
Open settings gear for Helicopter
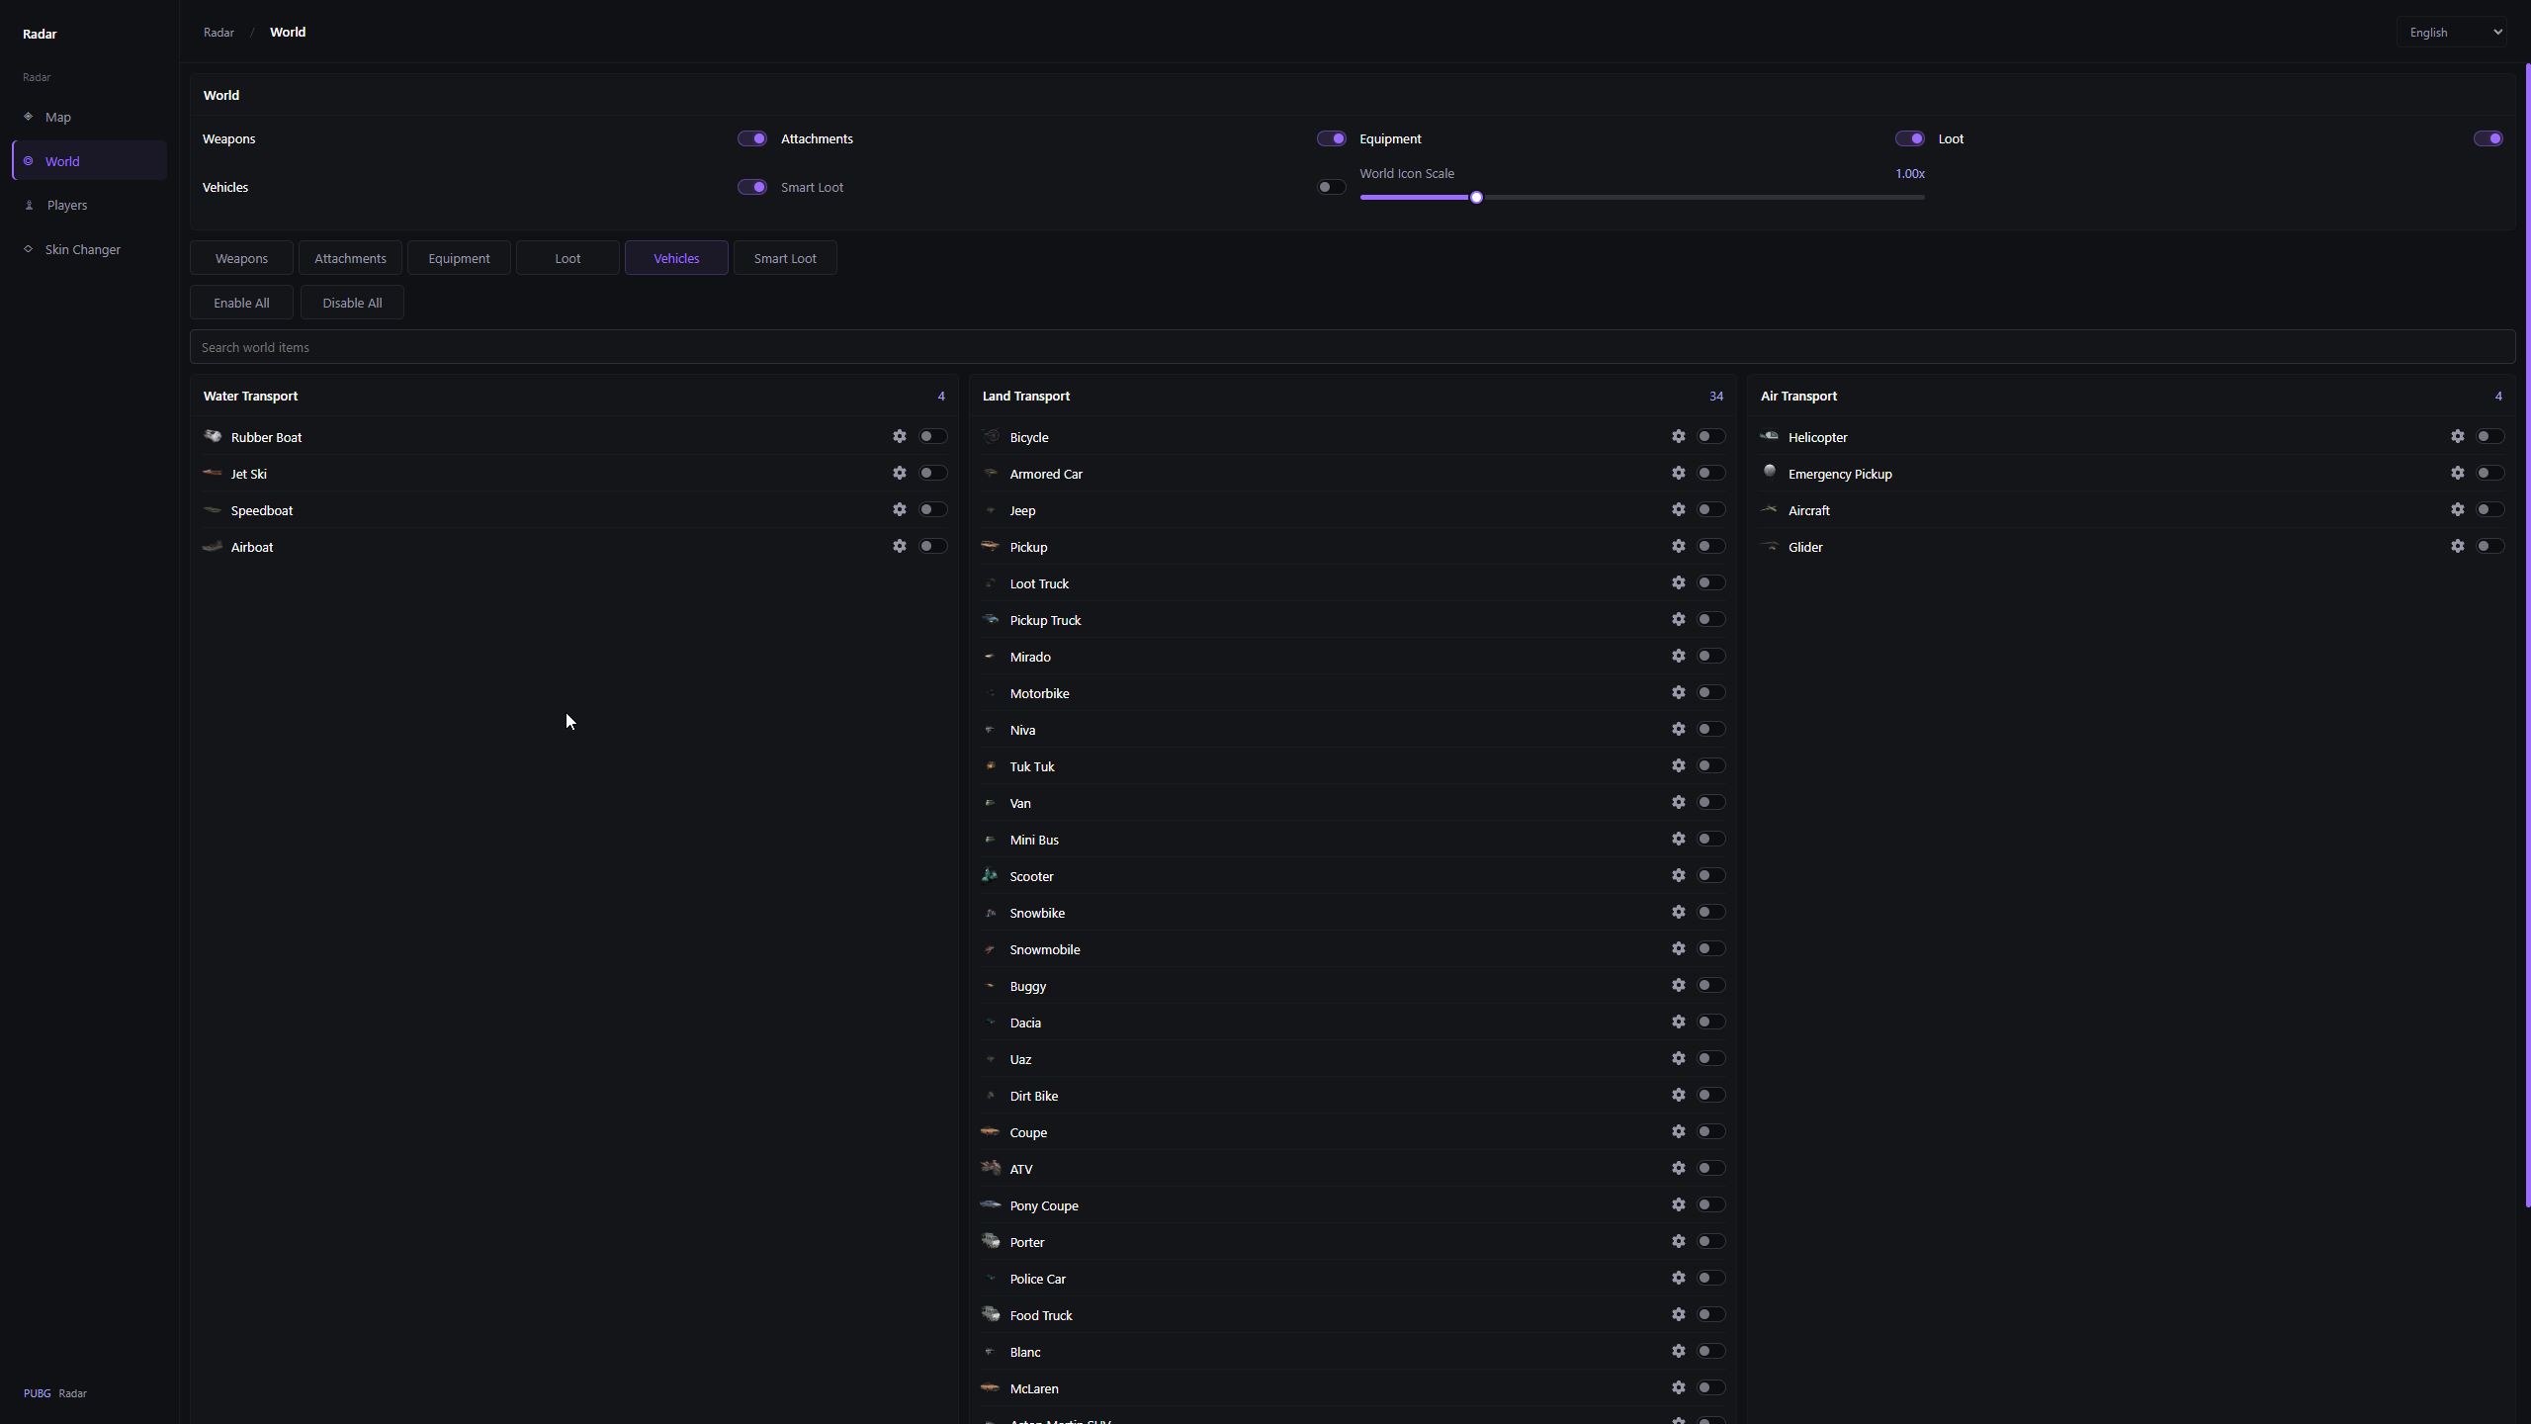2457,436
